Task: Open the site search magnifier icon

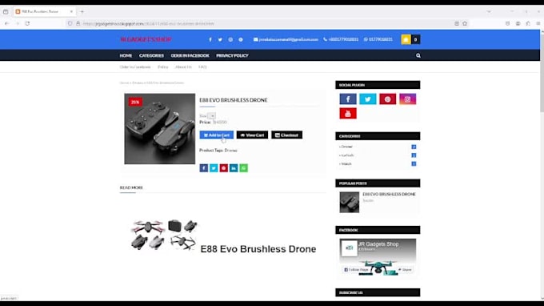Action: pyautogui.click(x=418, y=55)
